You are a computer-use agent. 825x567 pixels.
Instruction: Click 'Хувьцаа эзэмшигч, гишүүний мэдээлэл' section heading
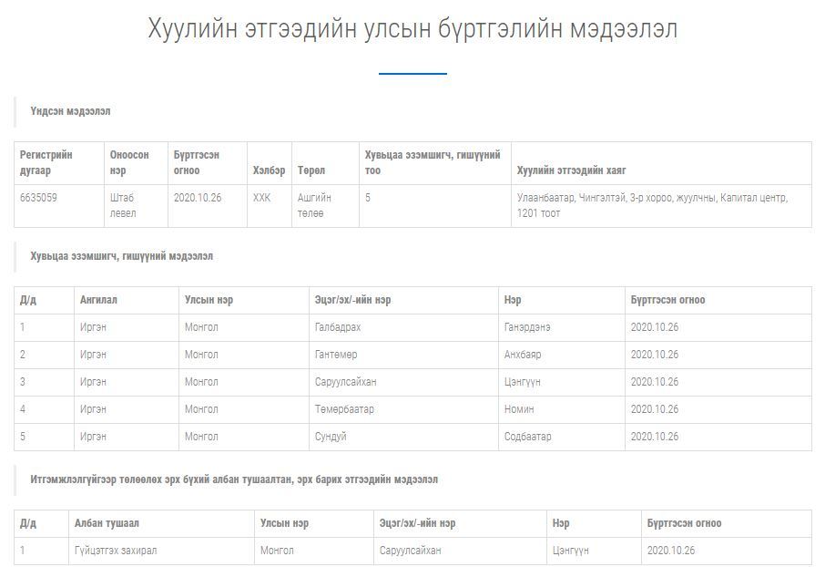(x=121, y=256)
